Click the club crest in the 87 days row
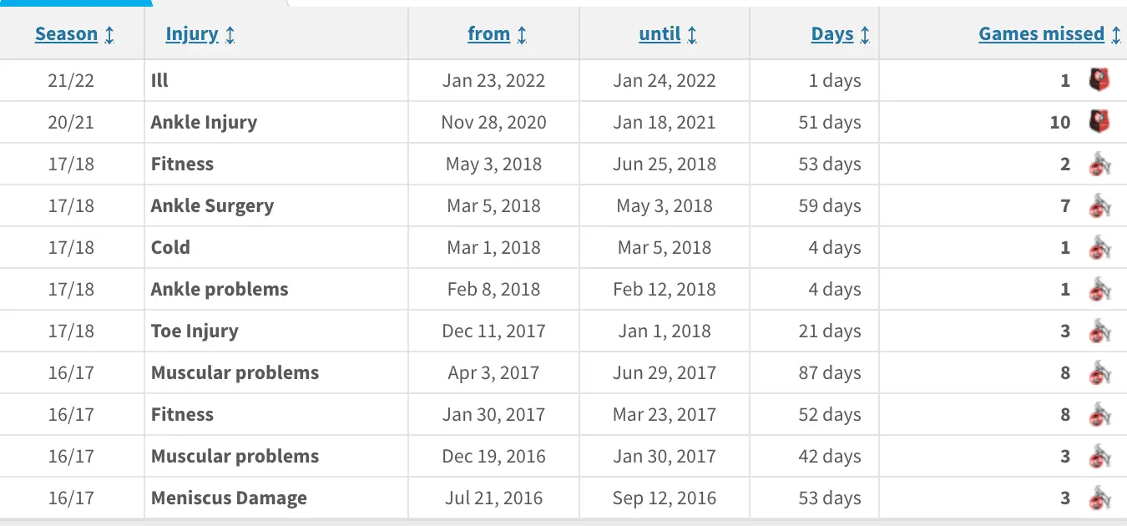This screenshot has height=526, width=1127. point(1099,372)
